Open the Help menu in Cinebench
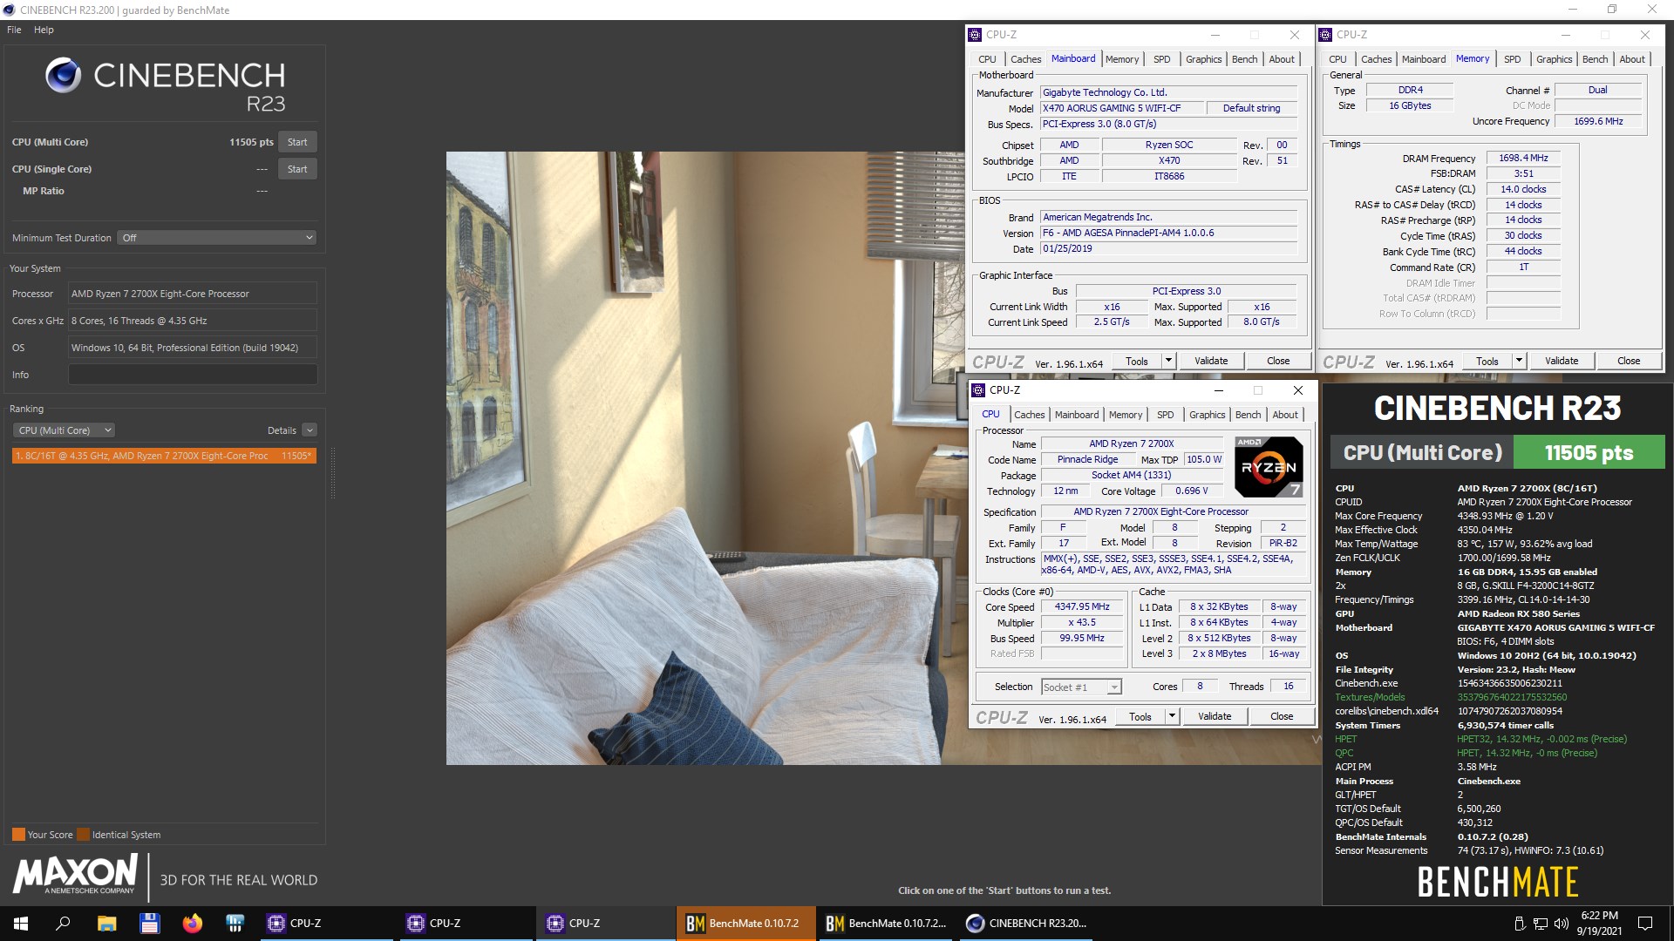 point(44,30)
